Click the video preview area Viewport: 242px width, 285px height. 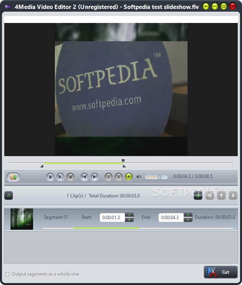tap(121, 90)
